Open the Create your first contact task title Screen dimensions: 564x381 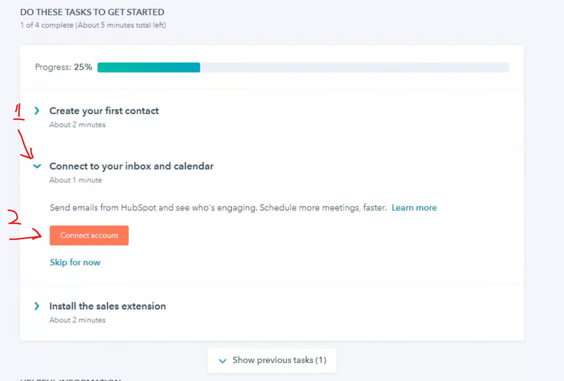(x=104, y=111)
